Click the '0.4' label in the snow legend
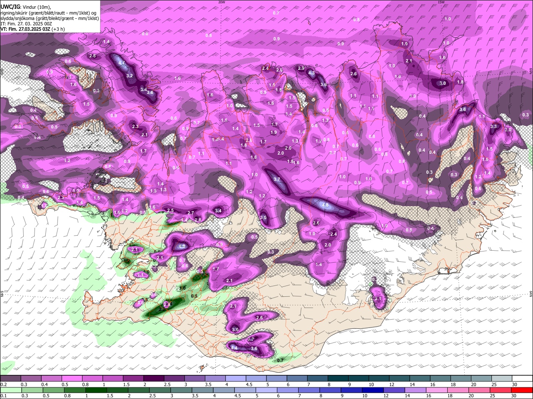Image resolution: width=533 pixels, height=399 pixels. [x=45, y=384]
